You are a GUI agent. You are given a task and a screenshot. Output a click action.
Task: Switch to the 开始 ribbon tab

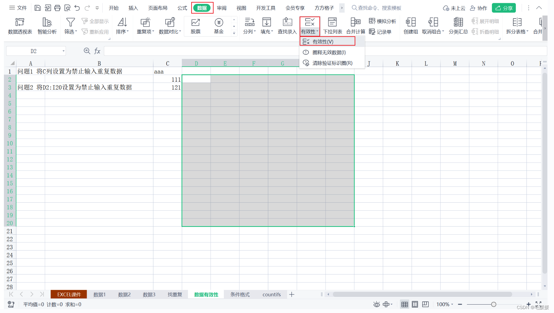pos(114,8)
